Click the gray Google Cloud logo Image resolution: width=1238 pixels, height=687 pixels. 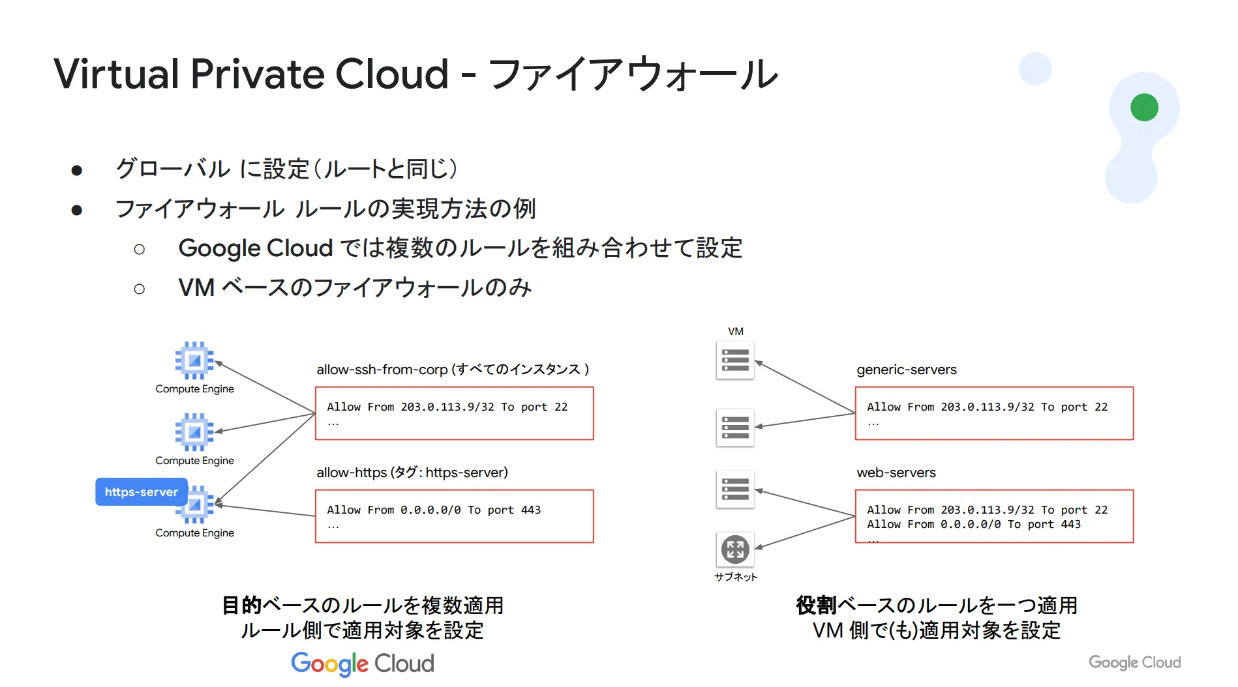click(x=1135, y=662)
